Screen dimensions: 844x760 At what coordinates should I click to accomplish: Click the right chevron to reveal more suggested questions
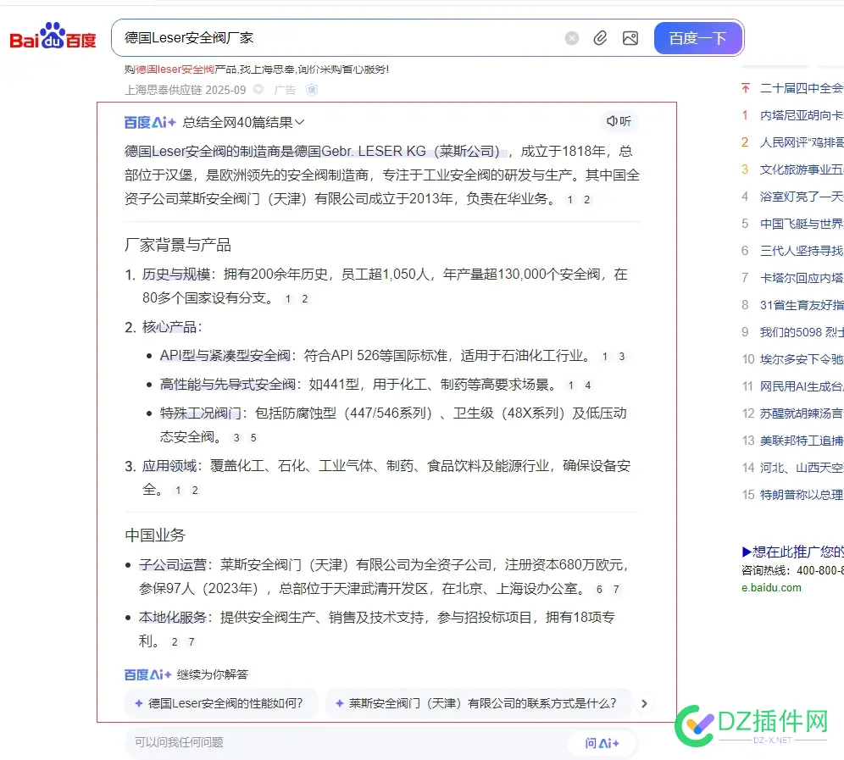click(644, 703)
